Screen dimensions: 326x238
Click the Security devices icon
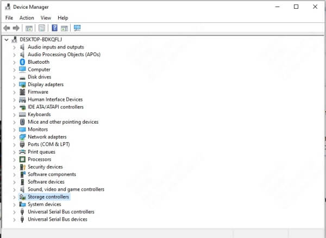pos(22,167)
